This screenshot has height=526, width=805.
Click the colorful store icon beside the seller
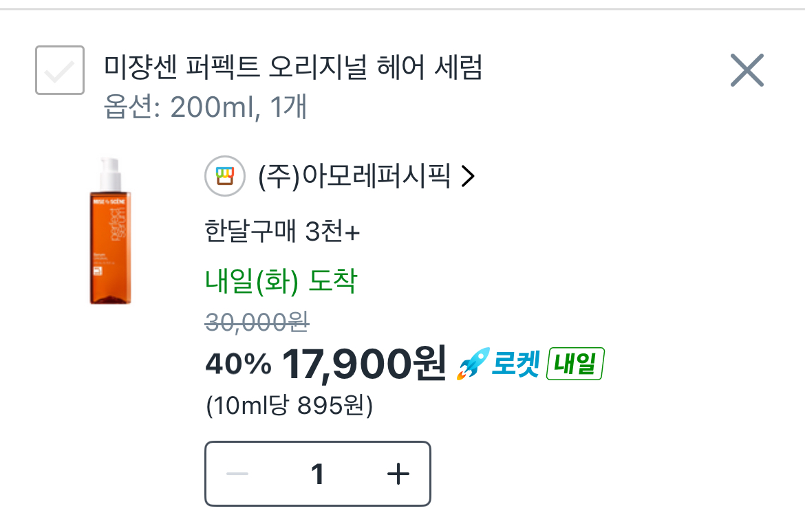click(x=225, y=177)
